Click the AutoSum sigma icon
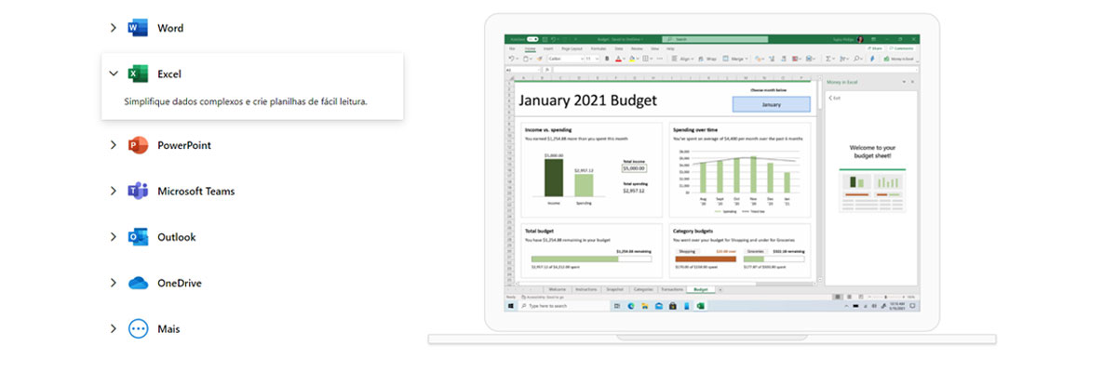1117x372 pixels. pyautogui.click(x=828, y=59)
